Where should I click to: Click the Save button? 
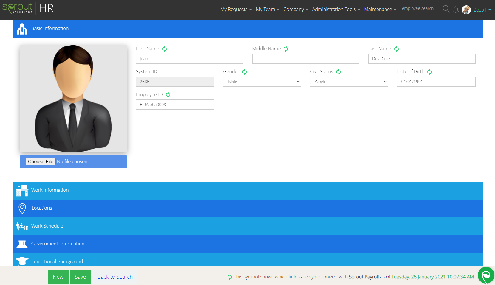click(x=80, y=277)
